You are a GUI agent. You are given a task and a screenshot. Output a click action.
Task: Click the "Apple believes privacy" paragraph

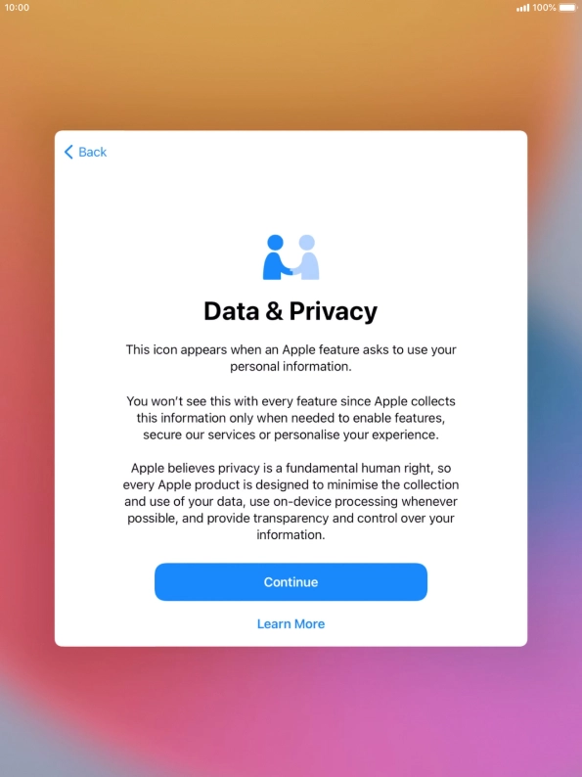[x=291, y=501]
